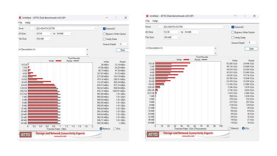
Task: Select IO/s radio in left window
Action: [x=114, y=129]
